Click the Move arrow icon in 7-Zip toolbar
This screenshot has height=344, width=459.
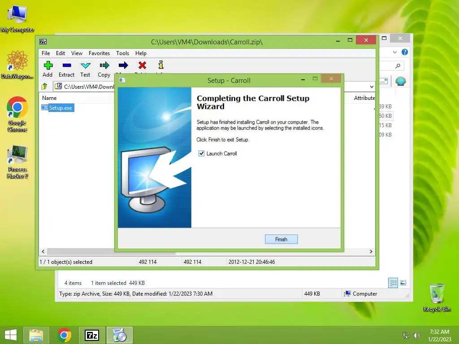123,65
